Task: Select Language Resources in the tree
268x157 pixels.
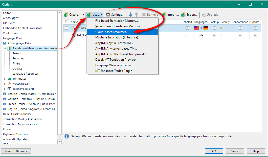Action: (26, 74)
